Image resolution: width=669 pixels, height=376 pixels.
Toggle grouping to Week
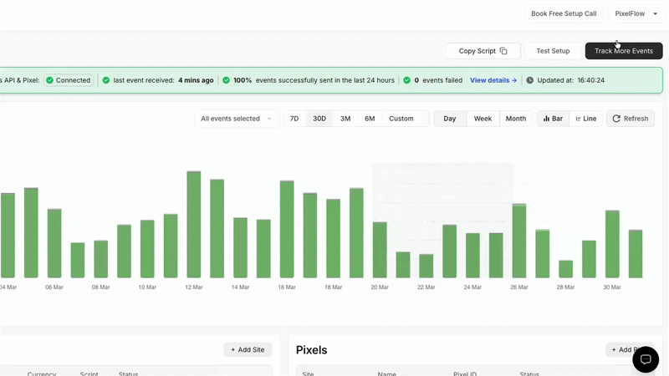click(483, 119)
